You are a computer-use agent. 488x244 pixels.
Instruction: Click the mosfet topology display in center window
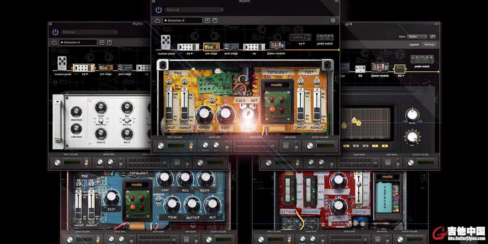(277, 85)
